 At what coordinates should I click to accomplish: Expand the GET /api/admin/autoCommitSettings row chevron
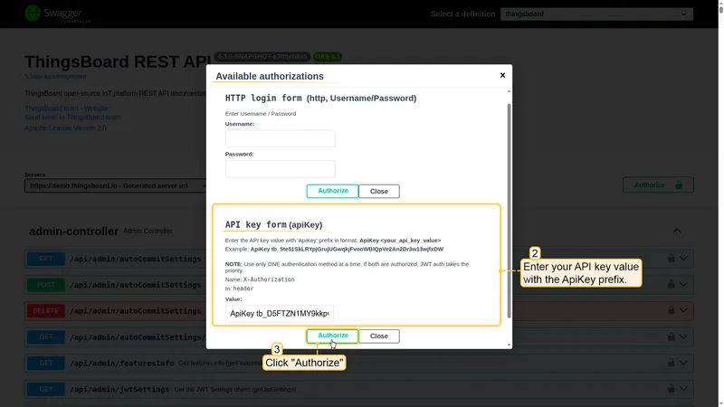(683, 259)
